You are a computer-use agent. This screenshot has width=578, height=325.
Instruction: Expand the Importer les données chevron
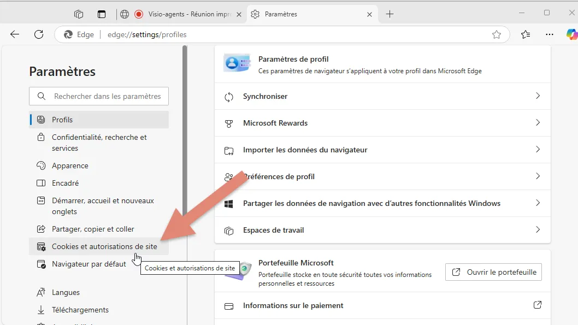[x=538, y=150]
